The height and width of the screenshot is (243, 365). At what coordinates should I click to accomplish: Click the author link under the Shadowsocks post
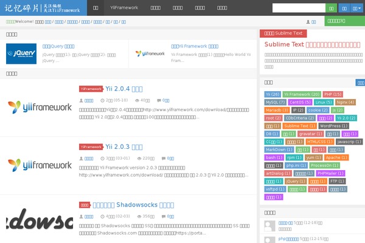[89, 216]
